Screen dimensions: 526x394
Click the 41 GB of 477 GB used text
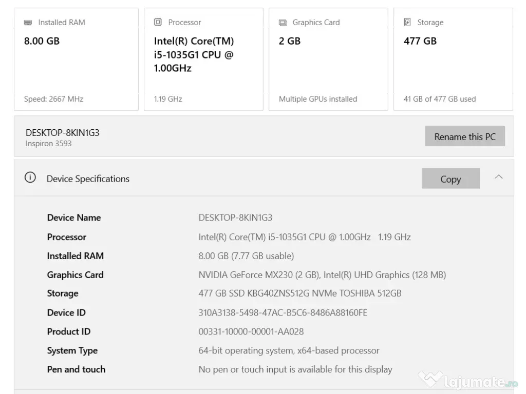point(439,99)
